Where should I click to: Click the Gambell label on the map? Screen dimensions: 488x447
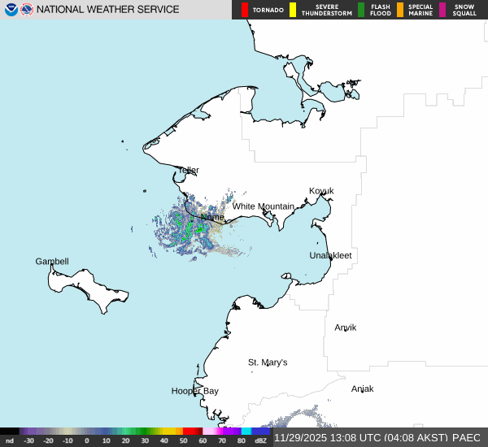[52, 262]
